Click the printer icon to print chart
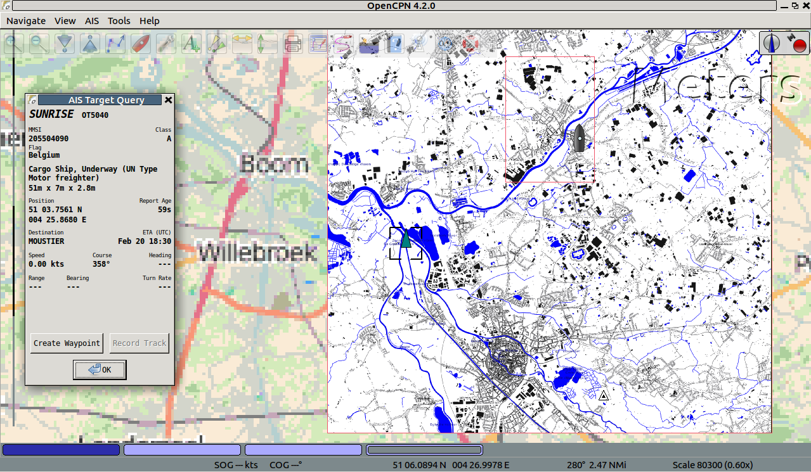This screenshot has height=472, width=811. tap(292, 44)
